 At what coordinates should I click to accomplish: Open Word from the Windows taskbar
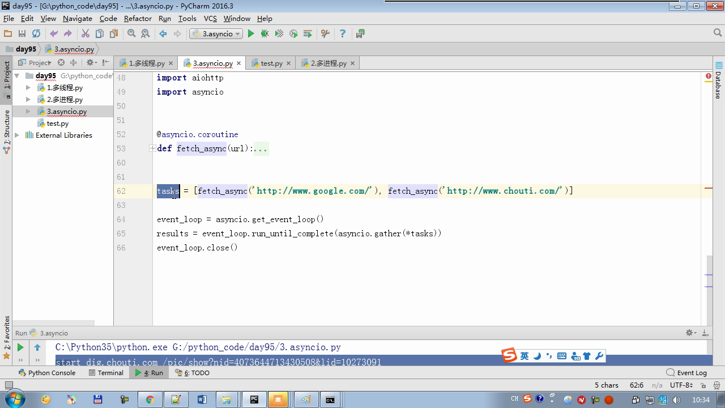click(202, 399)
